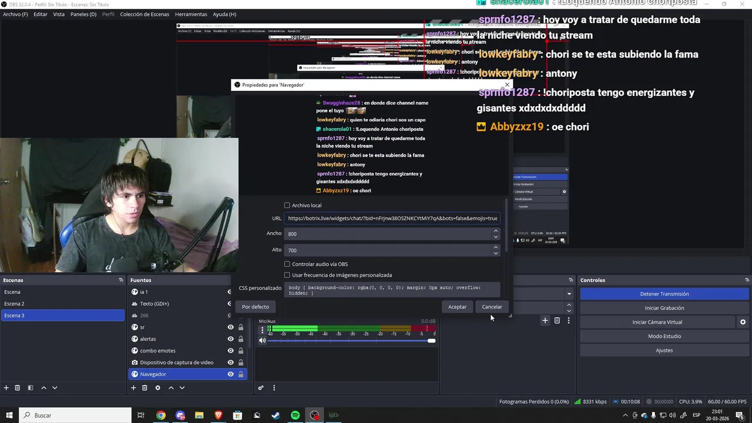Open Windows notification center icon
The width and height of the screenshot is (752, 423).
(740, 415)
